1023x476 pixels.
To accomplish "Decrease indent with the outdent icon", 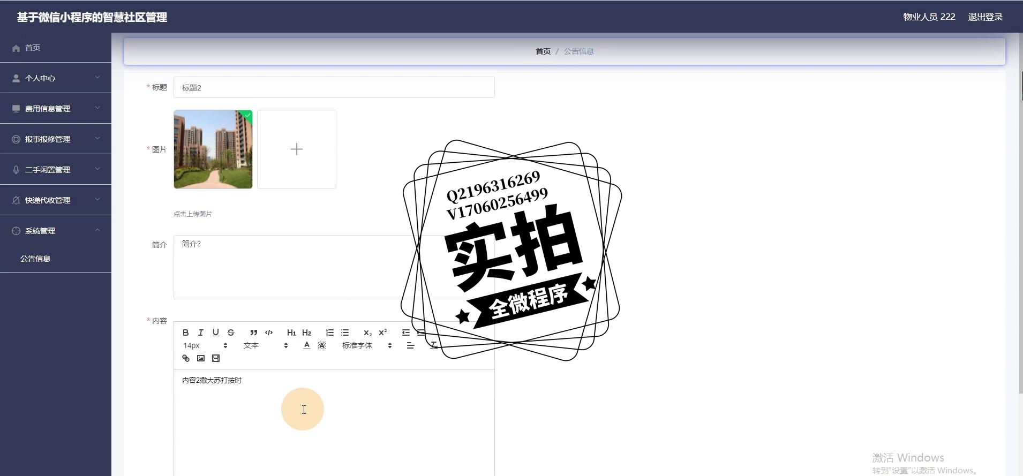I will tap(406, 333).
